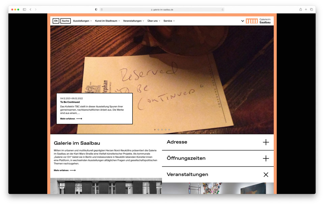Select the third carousel navigation dot
Image resolution: width=324 pixels, height=205 pixels.
(x=161, y=129)
